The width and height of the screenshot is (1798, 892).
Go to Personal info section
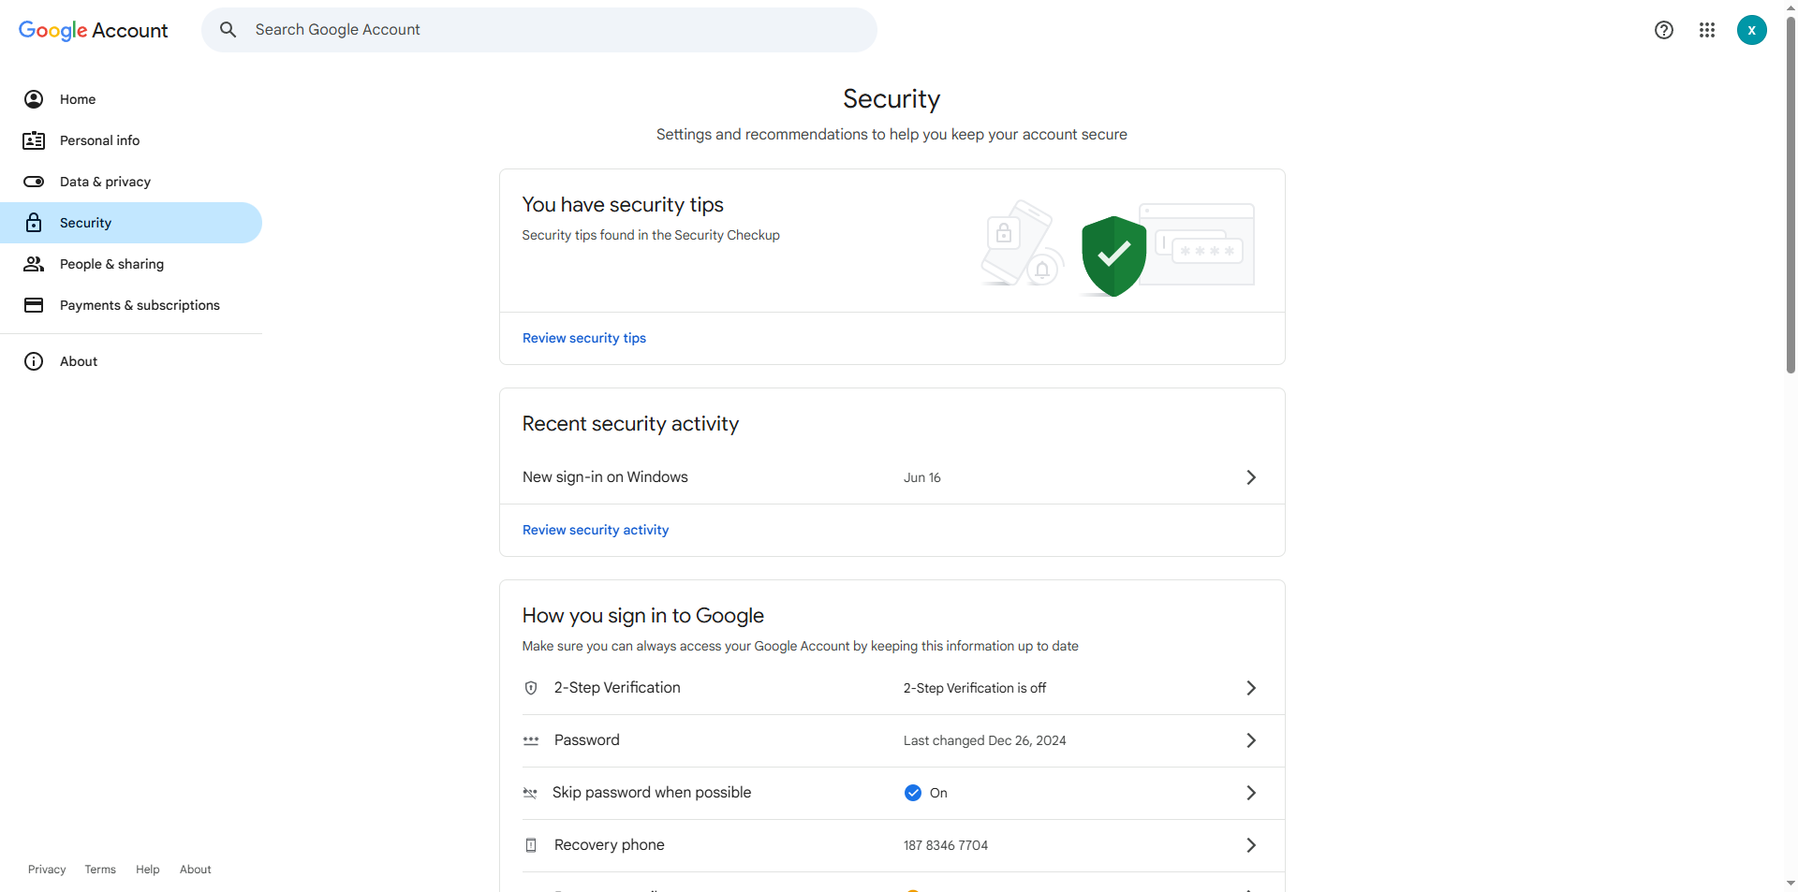(131, 140)
